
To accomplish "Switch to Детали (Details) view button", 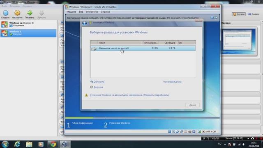I will pos(239,14).
